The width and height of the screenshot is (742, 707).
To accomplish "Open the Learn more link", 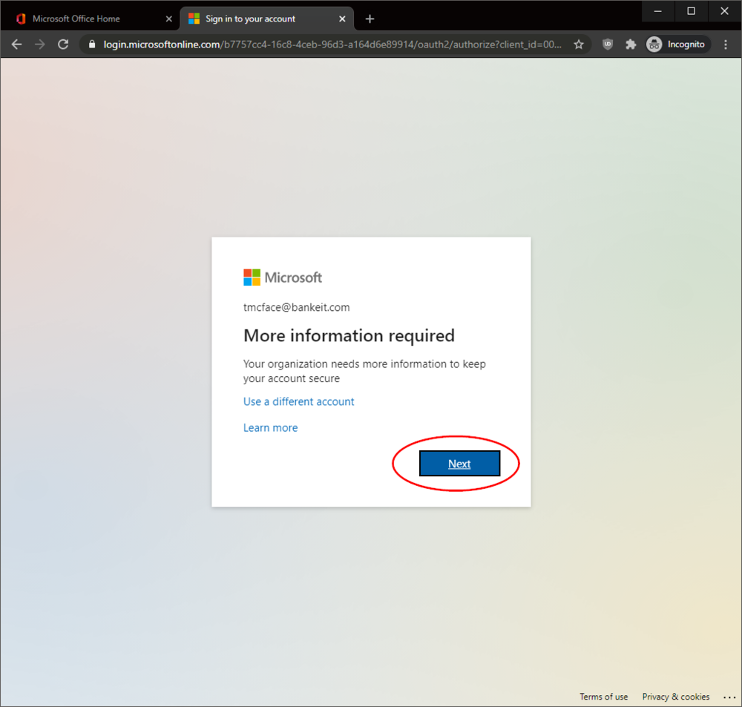I will (x=270, y=428).
